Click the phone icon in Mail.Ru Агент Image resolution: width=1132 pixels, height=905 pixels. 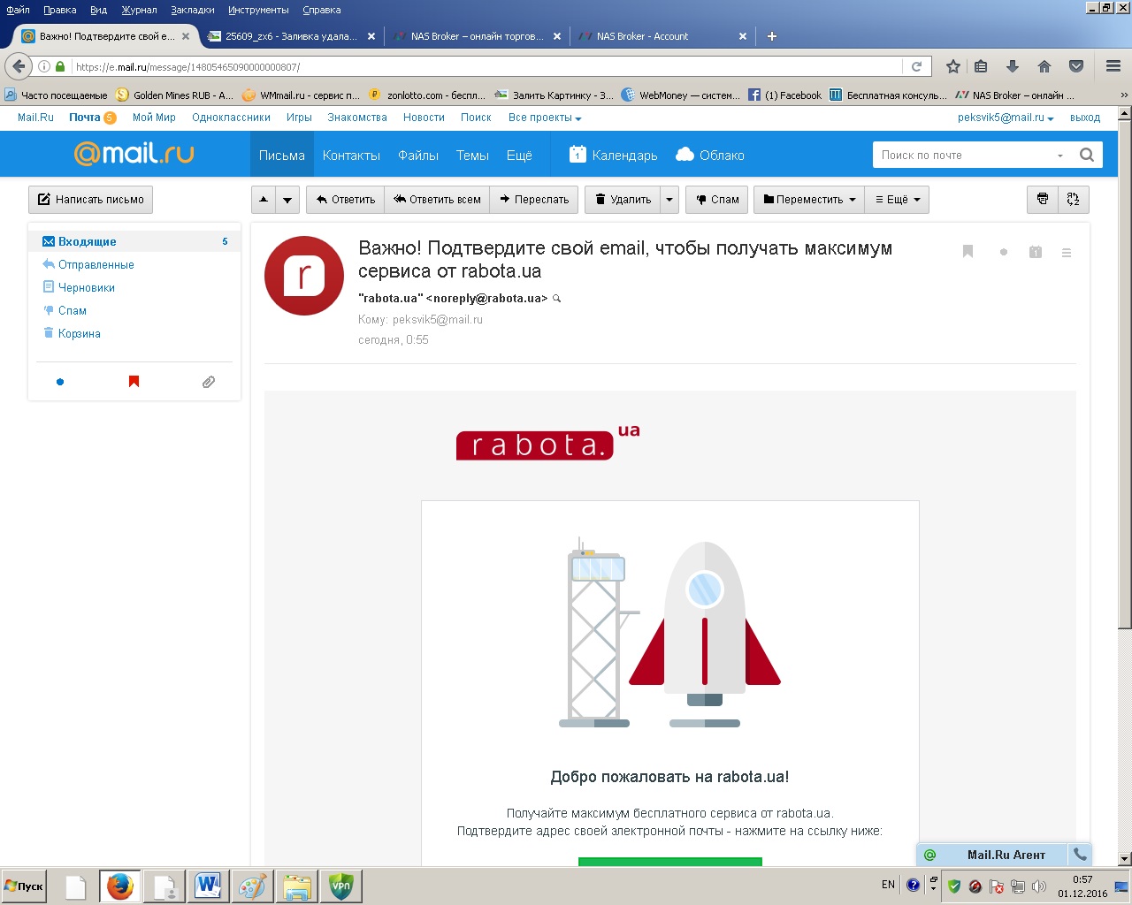[x=1080, y=855]
